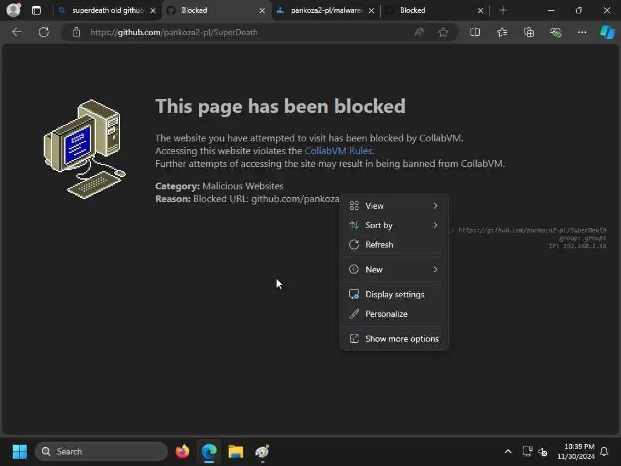Reload the page with the refresh icon
Screen dimensions: 621x466
[x=44, y=32]
